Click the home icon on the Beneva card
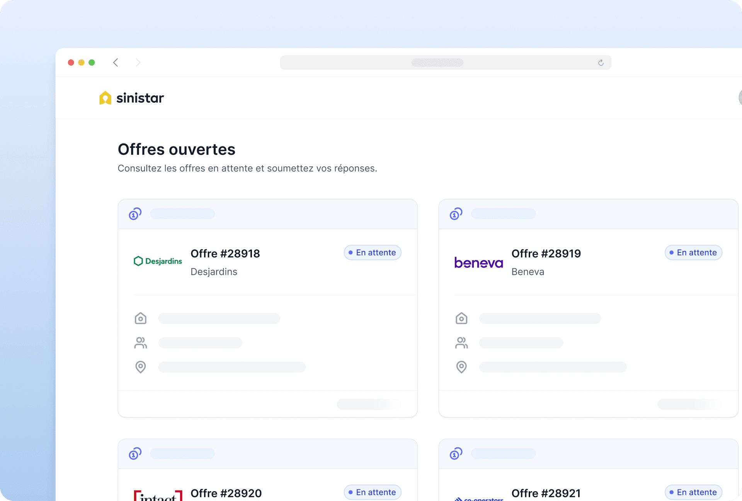 coord(461,318)
